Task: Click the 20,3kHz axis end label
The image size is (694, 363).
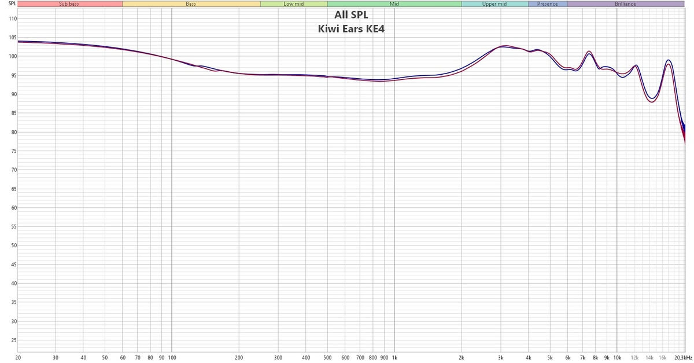Action: 683,358
